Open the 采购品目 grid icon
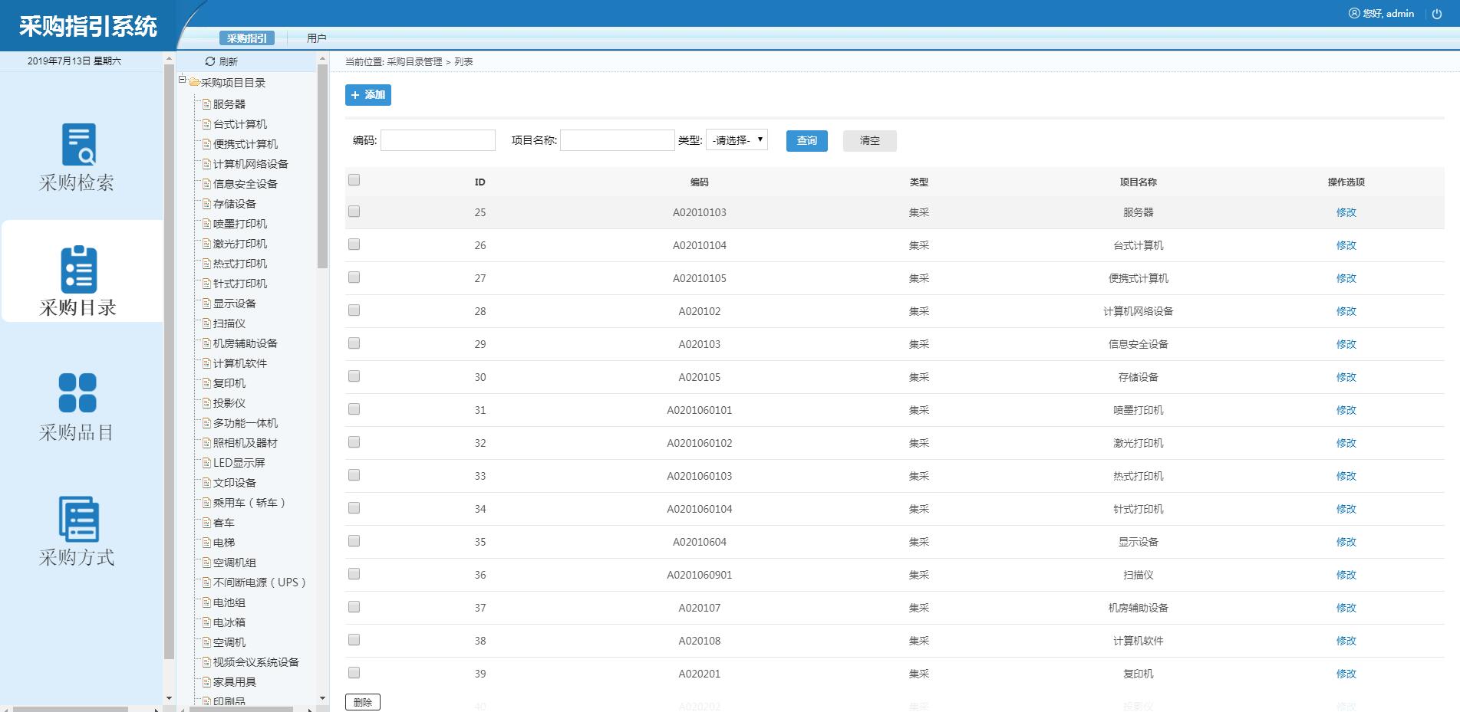Viewport: 1460px width, 712px height. click(77, 393)
